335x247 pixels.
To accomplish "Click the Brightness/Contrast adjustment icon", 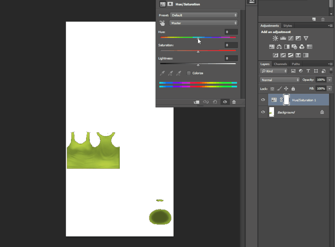I will click(275, 38).
